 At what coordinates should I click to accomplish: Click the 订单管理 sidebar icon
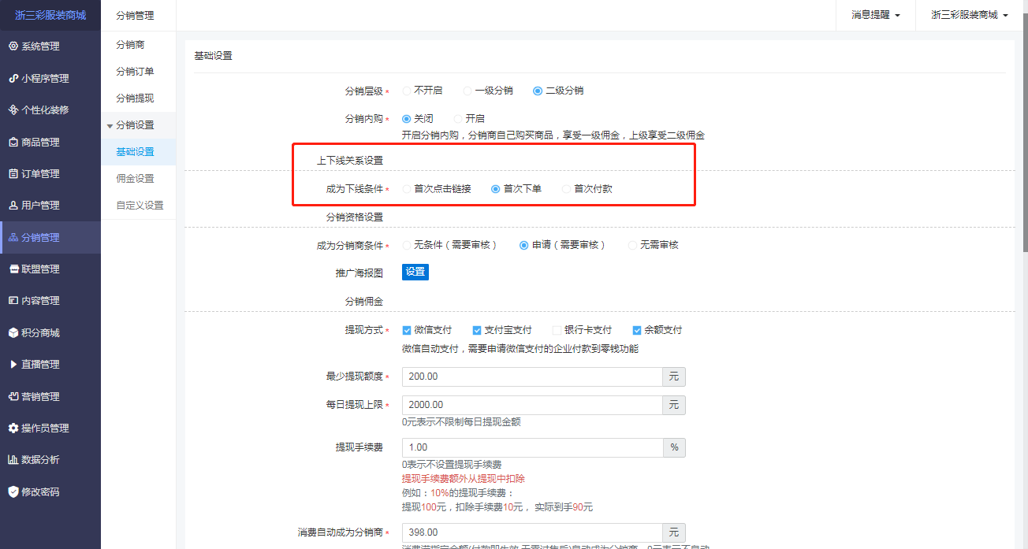pyautogui.click(x=13, y=173)
